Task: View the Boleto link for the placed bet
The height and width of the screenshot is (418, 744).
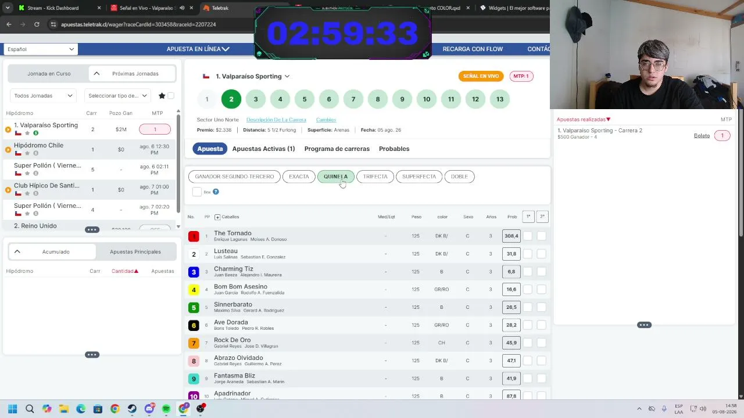Action: pyautogui.click(x=702, y=135)
